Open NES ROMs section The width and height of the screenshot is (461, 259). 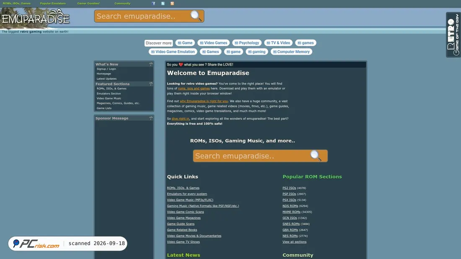290,236
